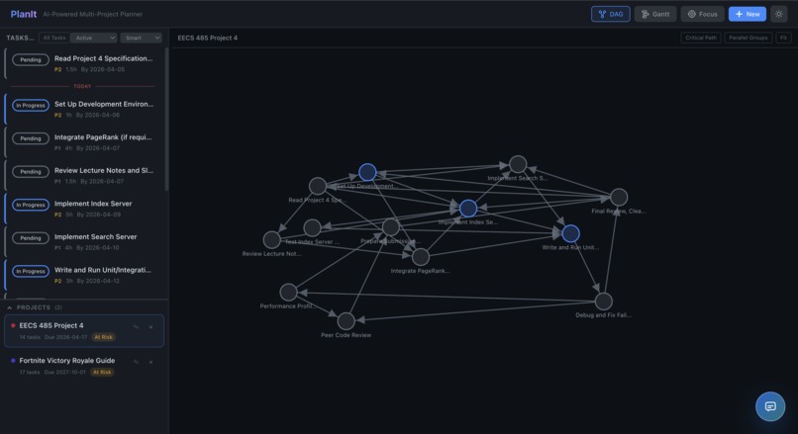Click the task list scrollbar
This screenshot has height=434, width=798.
[166, 120]
